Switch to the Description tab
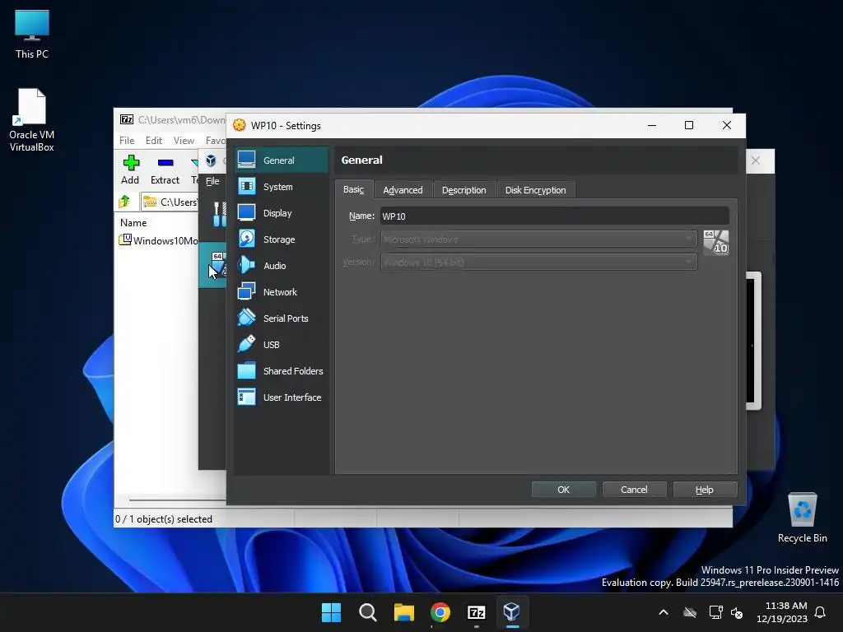 tap(464, 190)
